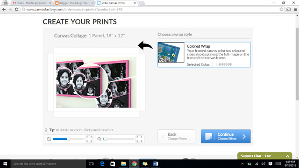Launch Microsoft Edge from the taskbar
The image size is (299, 168).
click(102, 164)
